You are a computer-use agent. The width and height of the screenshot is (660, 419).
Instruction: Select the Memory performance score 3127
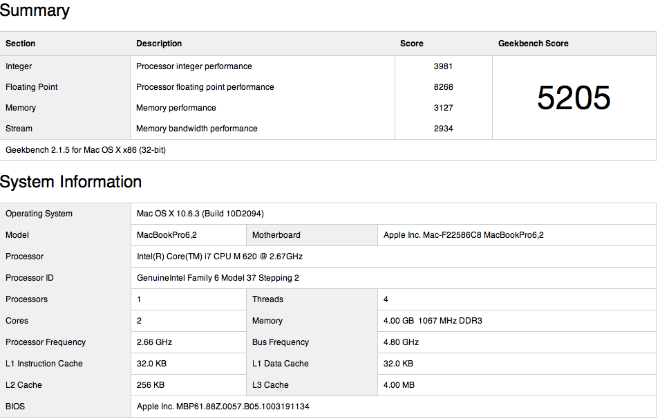click(x=443, y=108)
